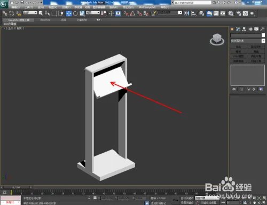Switch to Create command panel tab
The image size is (267, 205).
coord(232,29)
